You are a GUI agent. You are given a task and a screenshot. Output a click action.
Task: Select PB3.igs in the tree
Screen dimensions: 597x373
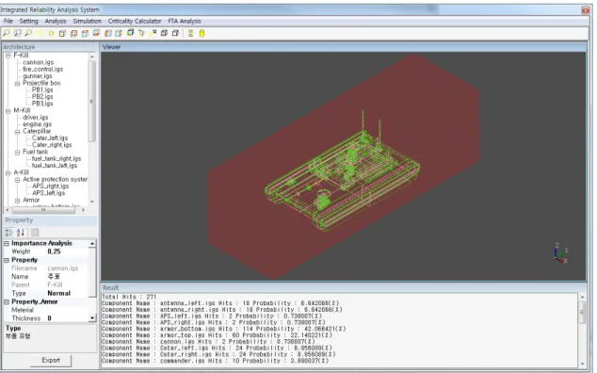[42, 104]
